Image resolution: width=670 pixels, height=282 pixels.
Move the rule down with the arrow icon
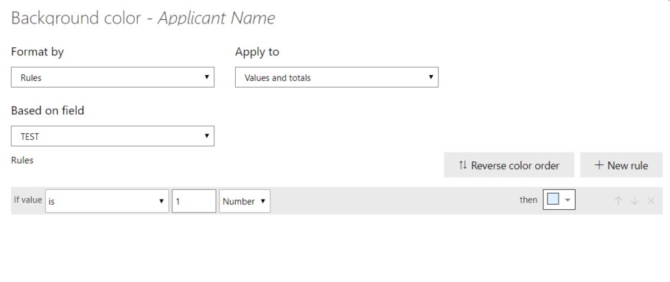tap(635, 201)
